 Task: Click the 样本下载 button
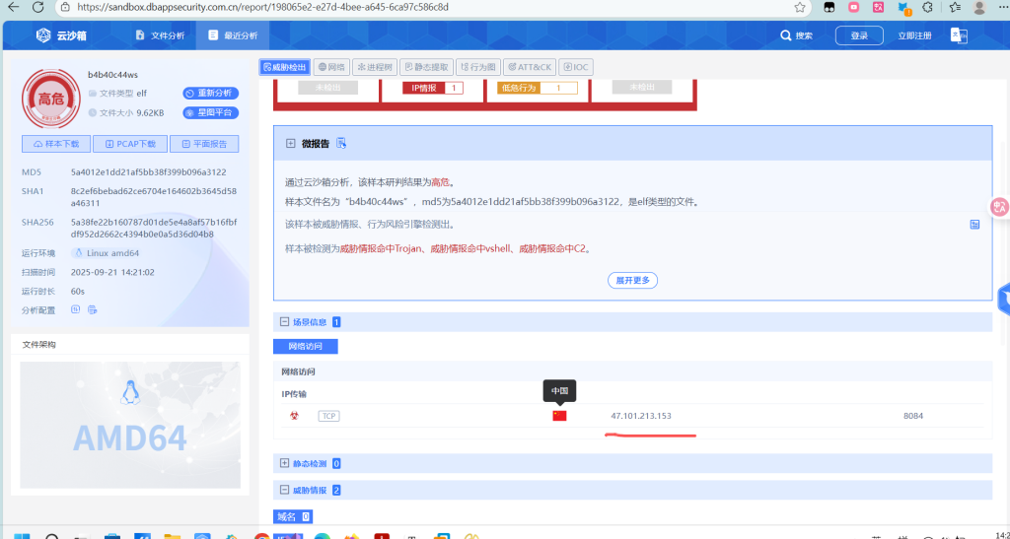click(55, 144)
